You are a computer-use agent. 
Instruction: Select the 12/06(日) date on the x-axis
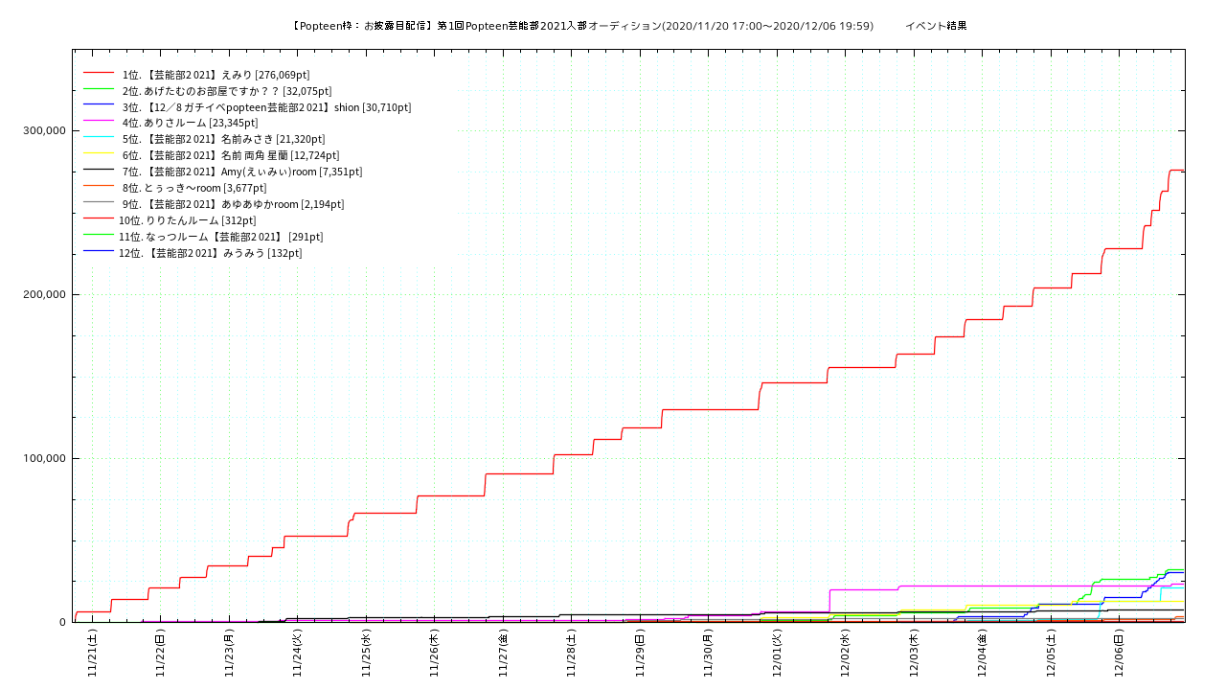click(x=1119, y=654)
